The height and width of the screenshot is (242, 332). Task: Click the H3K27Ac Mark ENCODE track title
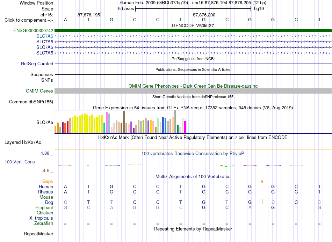[x=193, y=138]
